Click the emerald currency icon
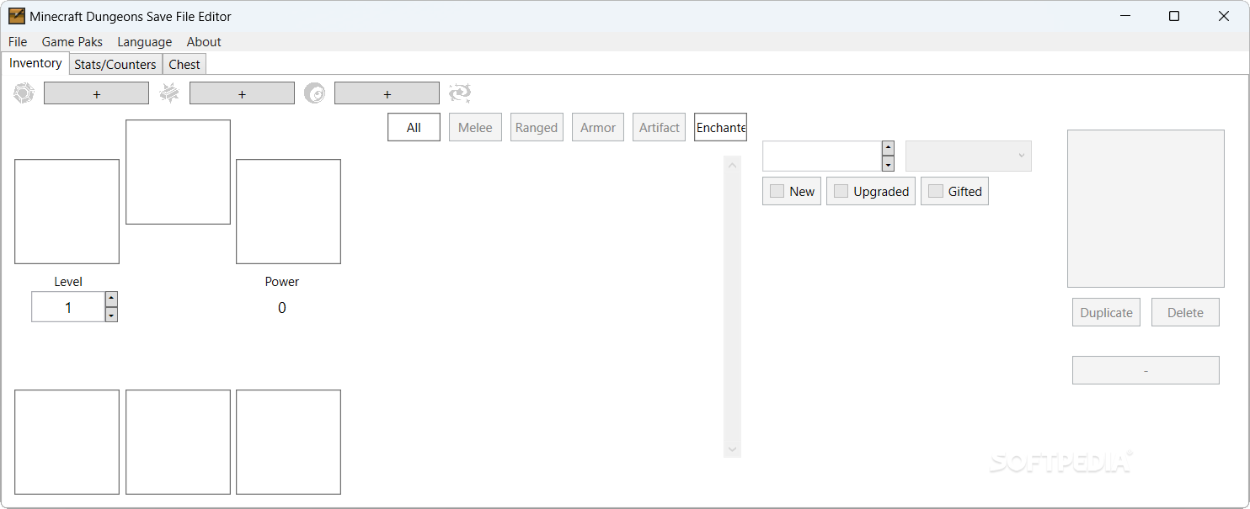The width and height of the screenshot is (1250, 509). tap(24, 93)
